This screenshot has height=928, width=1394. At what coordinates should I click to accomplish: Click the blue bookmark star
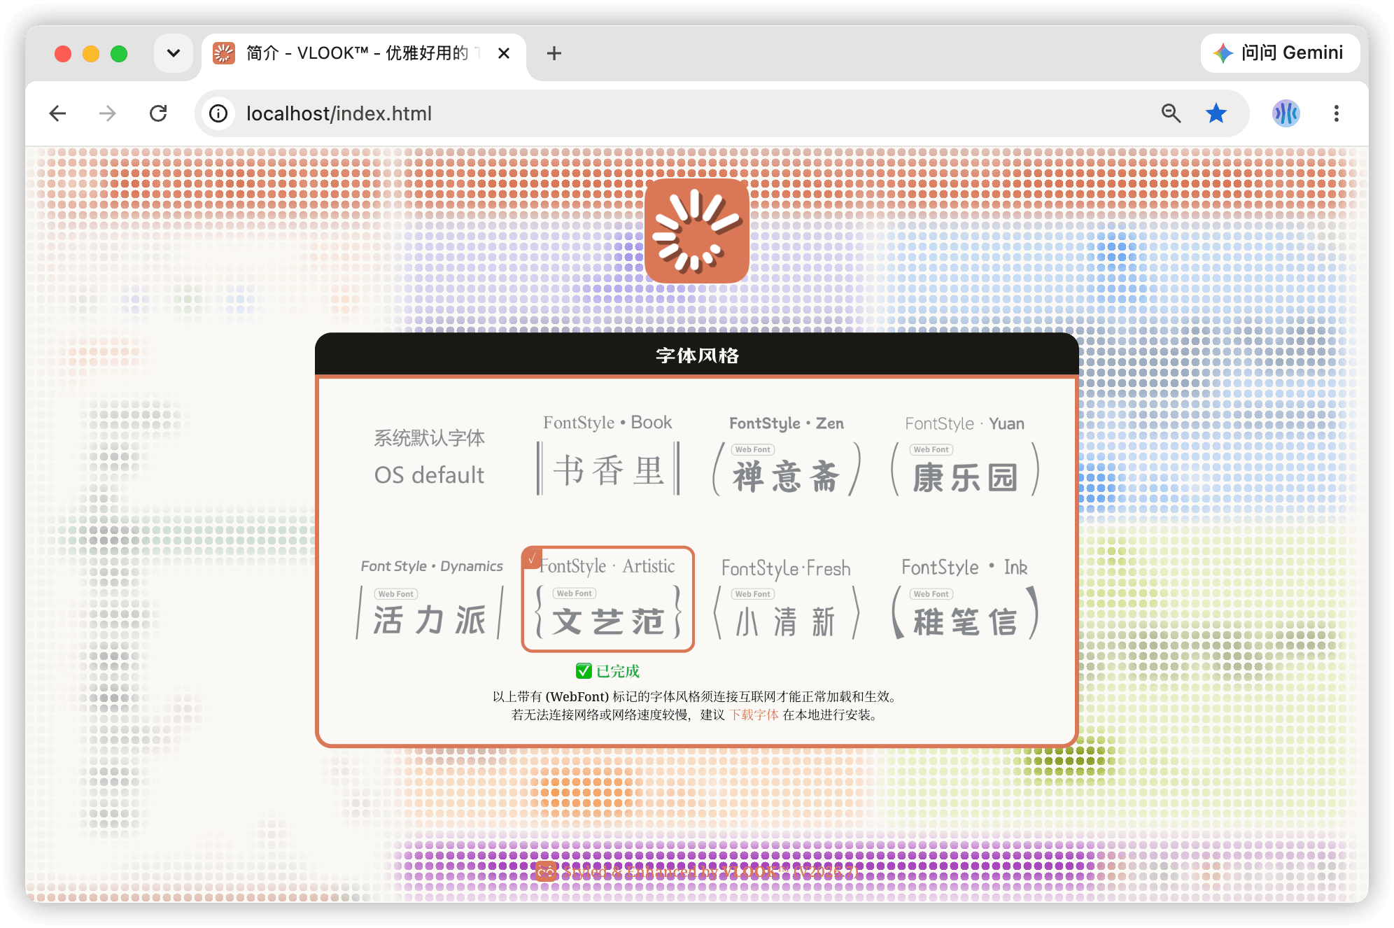click(1216, 113)
